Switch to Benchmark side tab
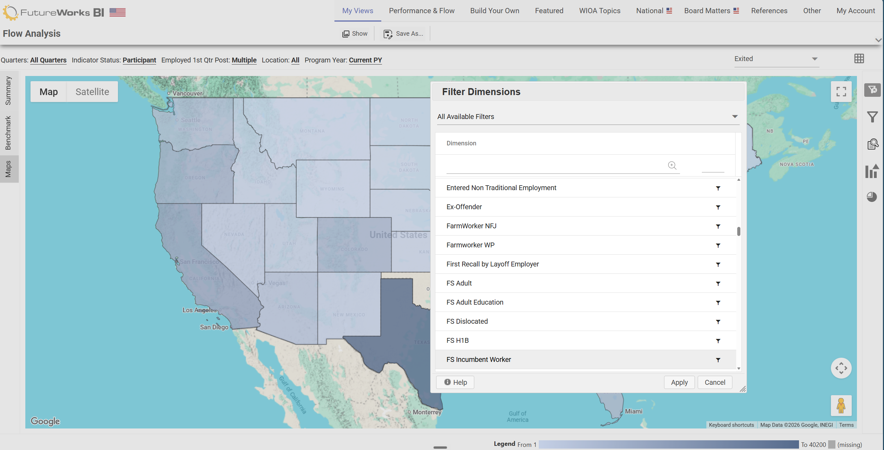884x450 pixels. 8,133
